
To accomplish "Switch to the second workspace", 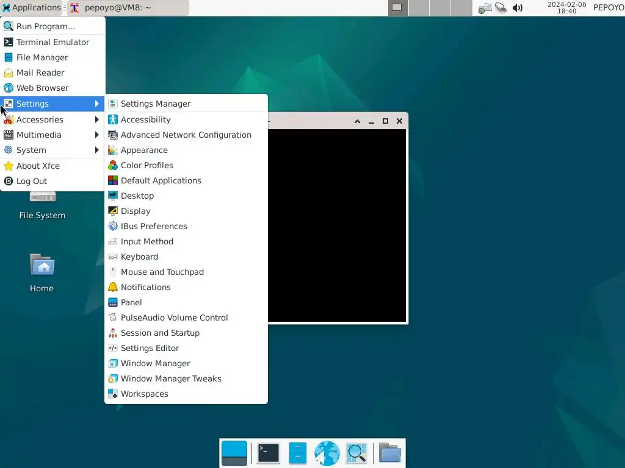I will click(x=419, y=7).
